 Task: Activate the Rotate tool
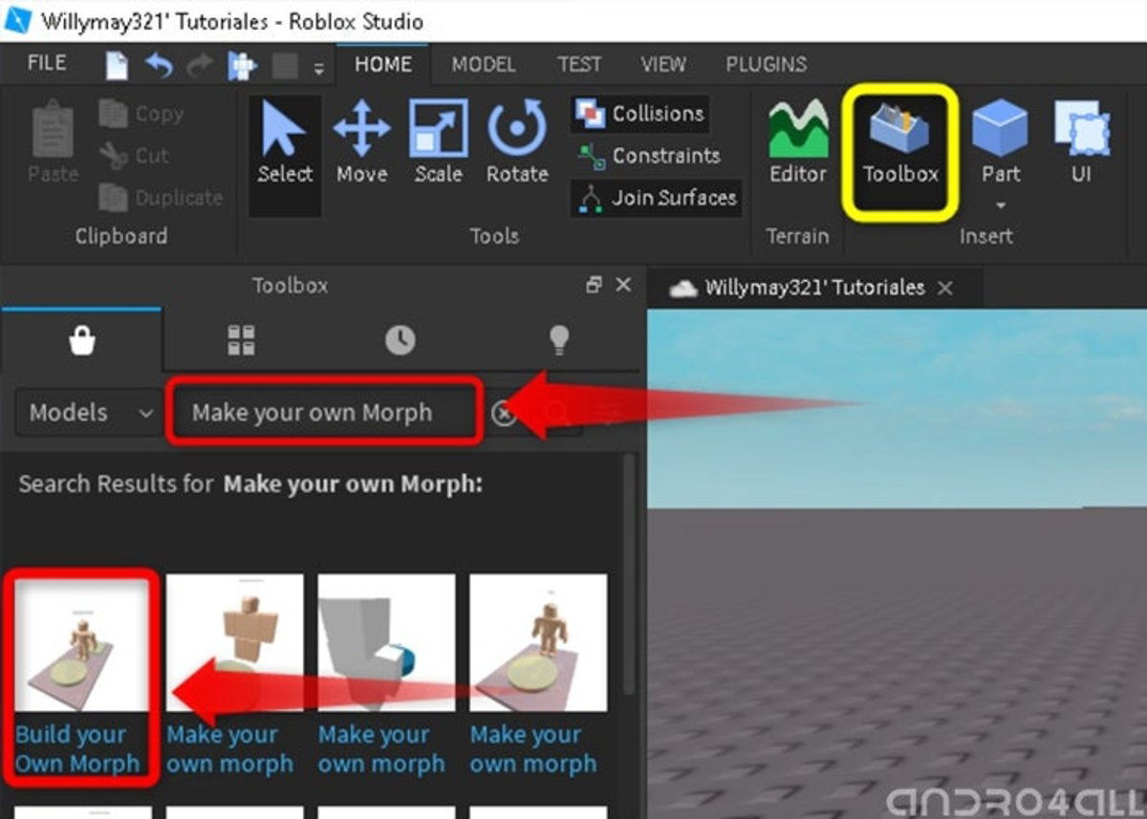pyautogui.click(x=515, y=143)
